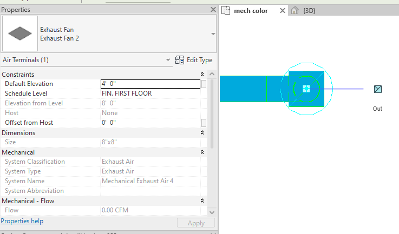This screenshot has width=399, height=234.
Task: Close the mech color view tab
Action: coord(282,11)
